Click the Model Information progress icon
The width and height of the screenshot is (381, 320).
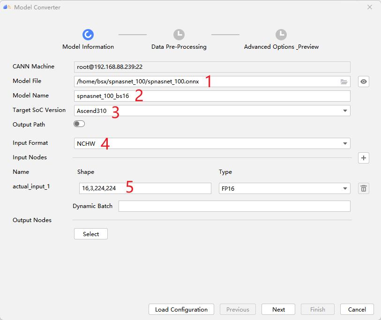(88, 33)
